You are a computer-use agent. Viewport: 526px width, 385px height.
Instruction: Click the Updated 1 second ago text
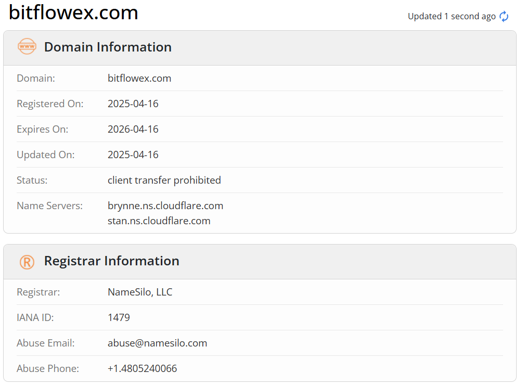[x=452, y=17]
